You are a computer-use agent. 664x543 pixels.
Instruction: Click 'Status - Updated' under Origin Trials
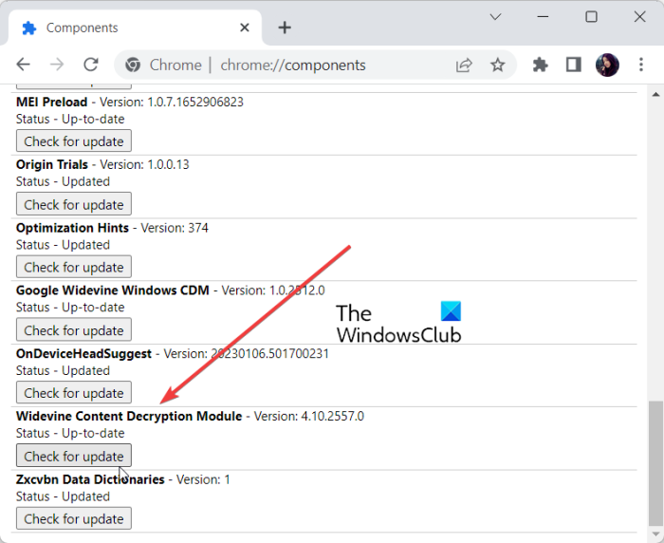tap(64, 181)
